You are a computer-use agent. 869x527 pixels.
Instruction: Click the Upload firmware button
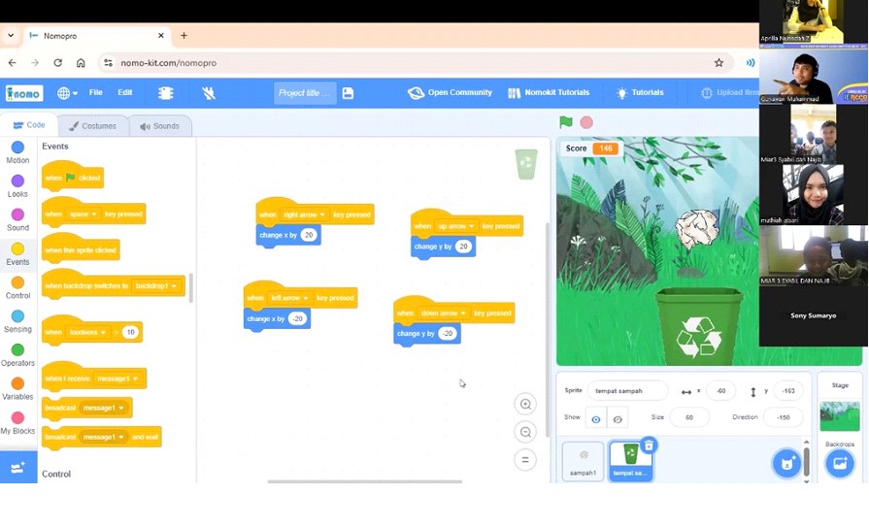(730, 92)
